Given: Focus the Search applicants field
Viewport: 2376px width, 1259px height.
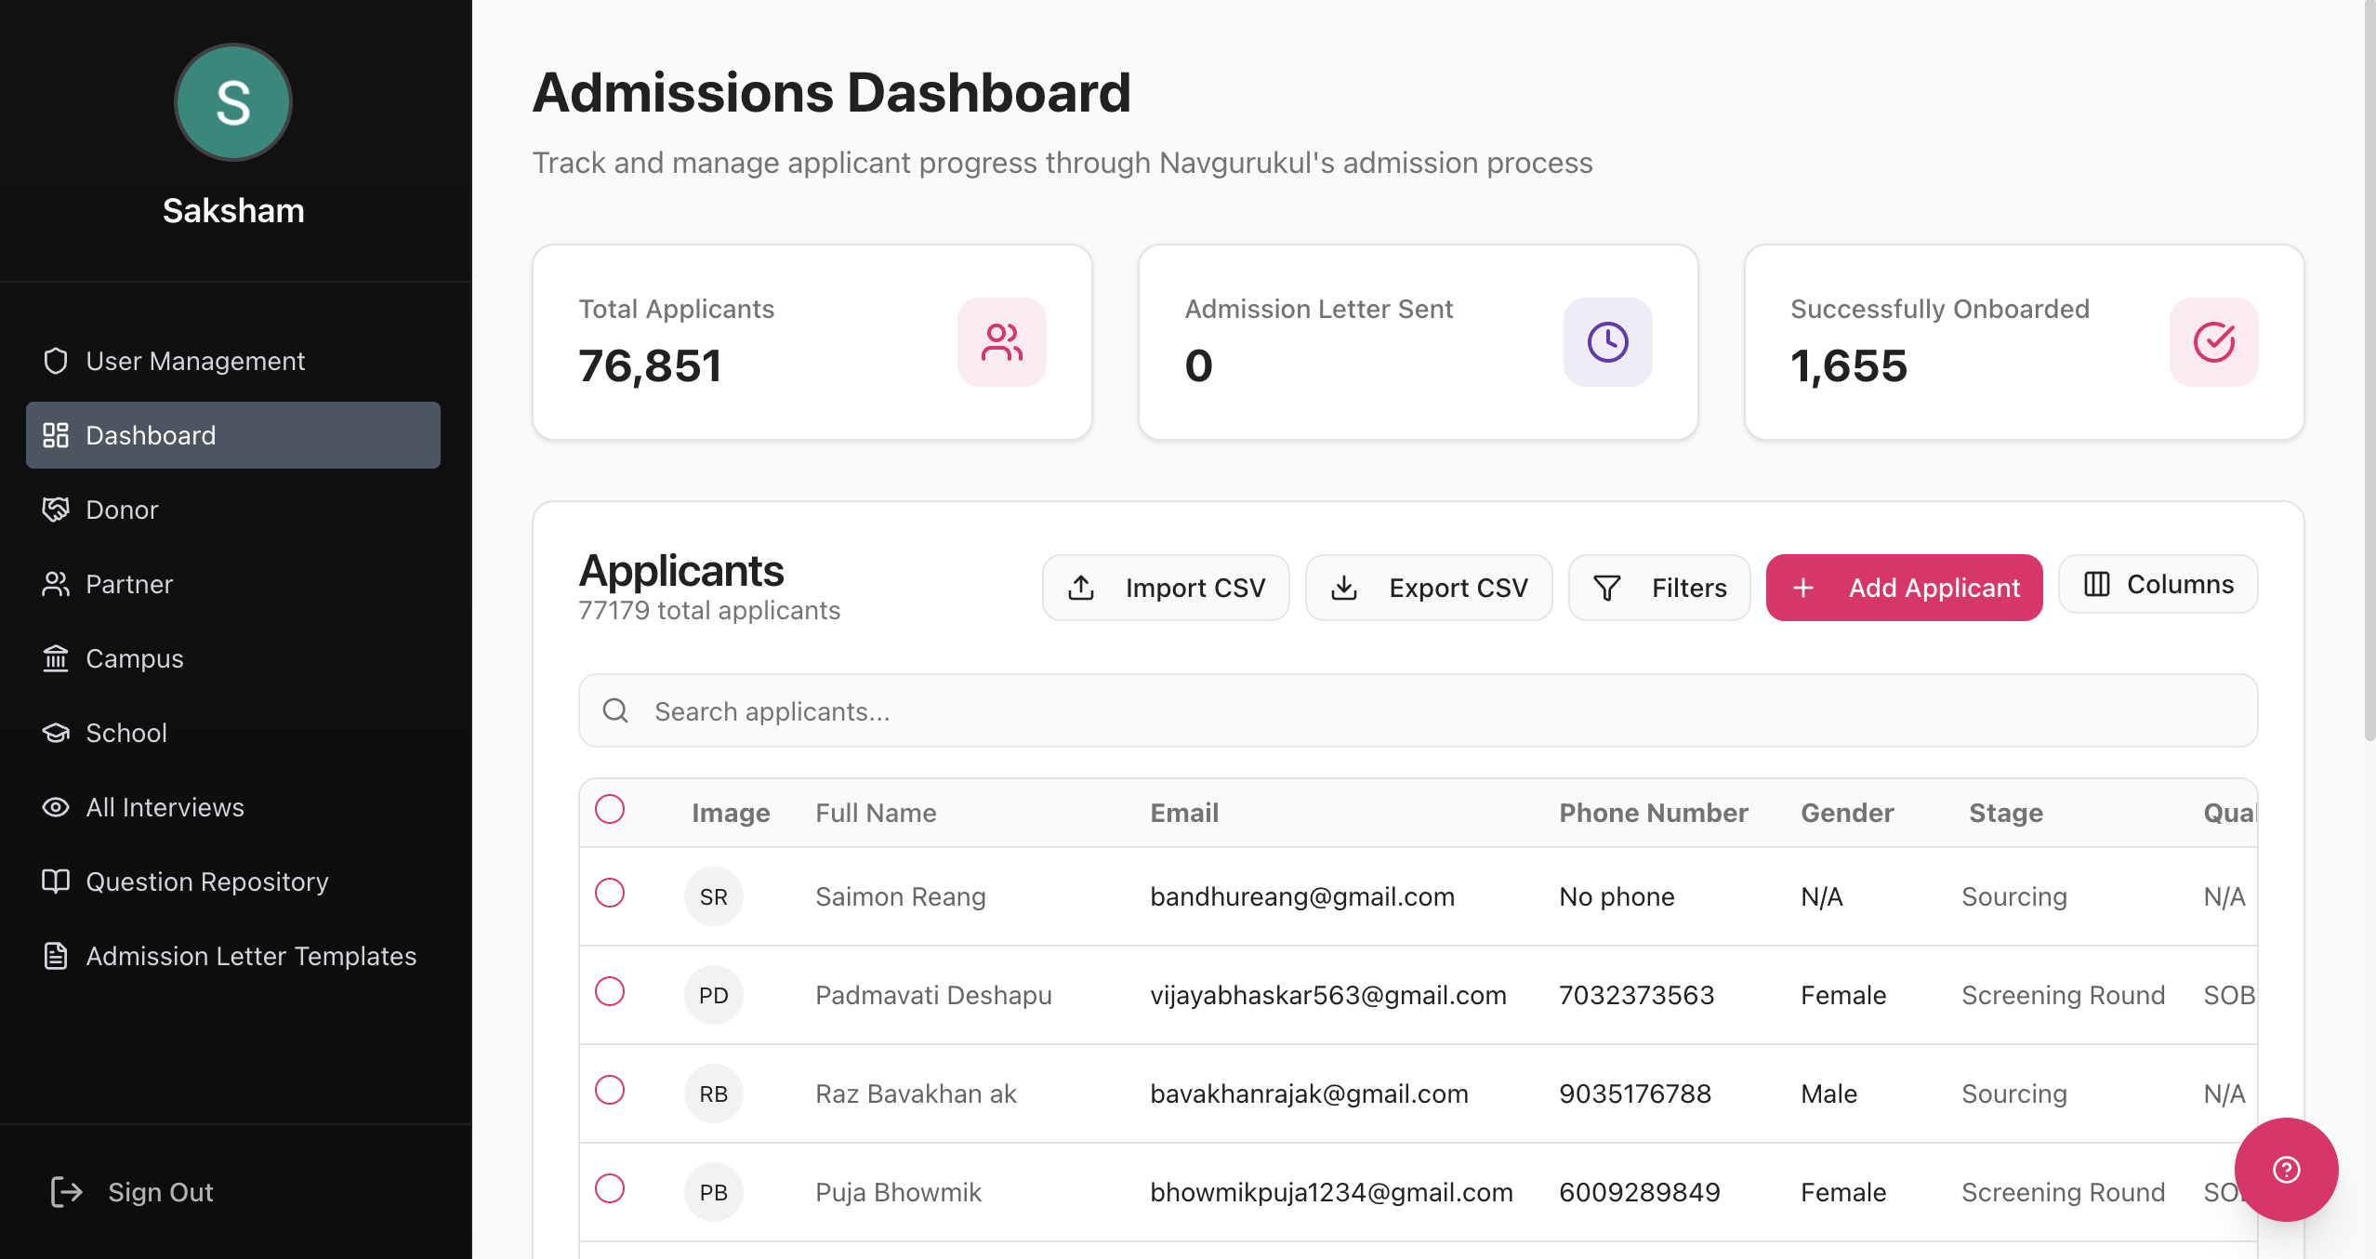Looking at the screenshot, I should 1418,711.
